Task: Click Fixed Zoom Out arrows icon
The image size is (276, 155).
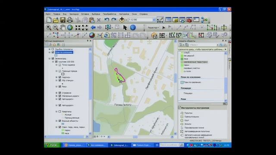Action: 85,28
